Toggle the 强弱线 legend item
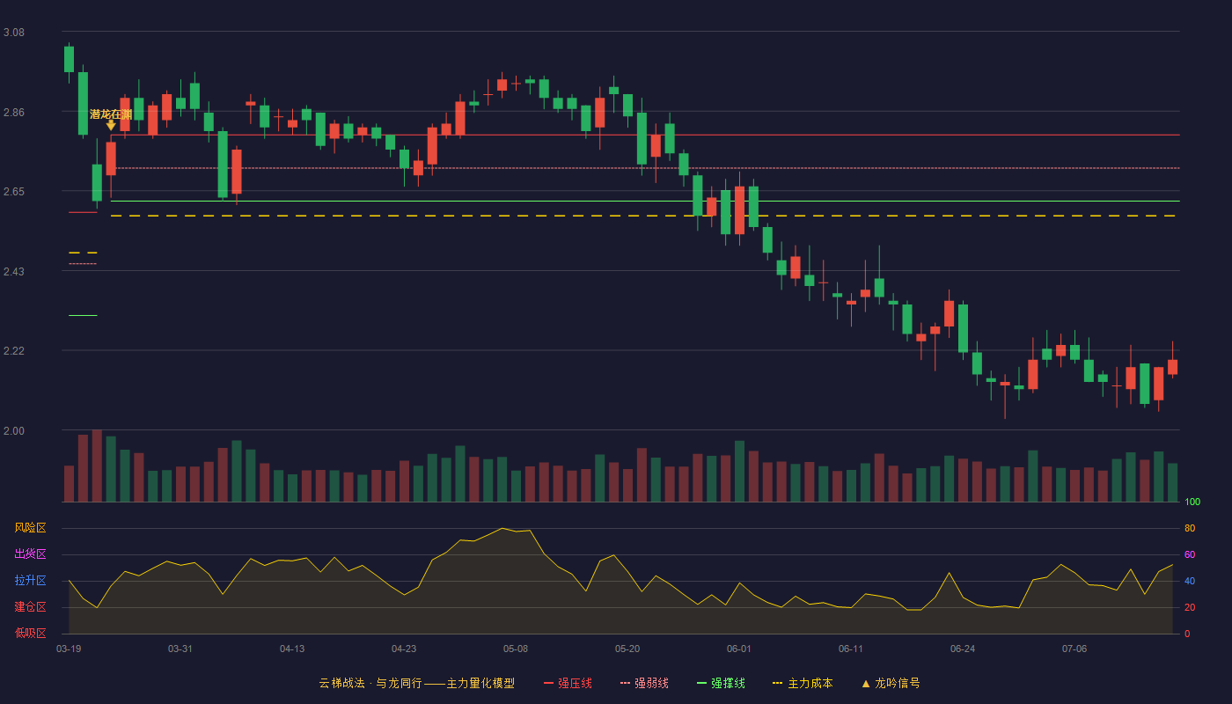1232x704 pixels. click(644, 683)
